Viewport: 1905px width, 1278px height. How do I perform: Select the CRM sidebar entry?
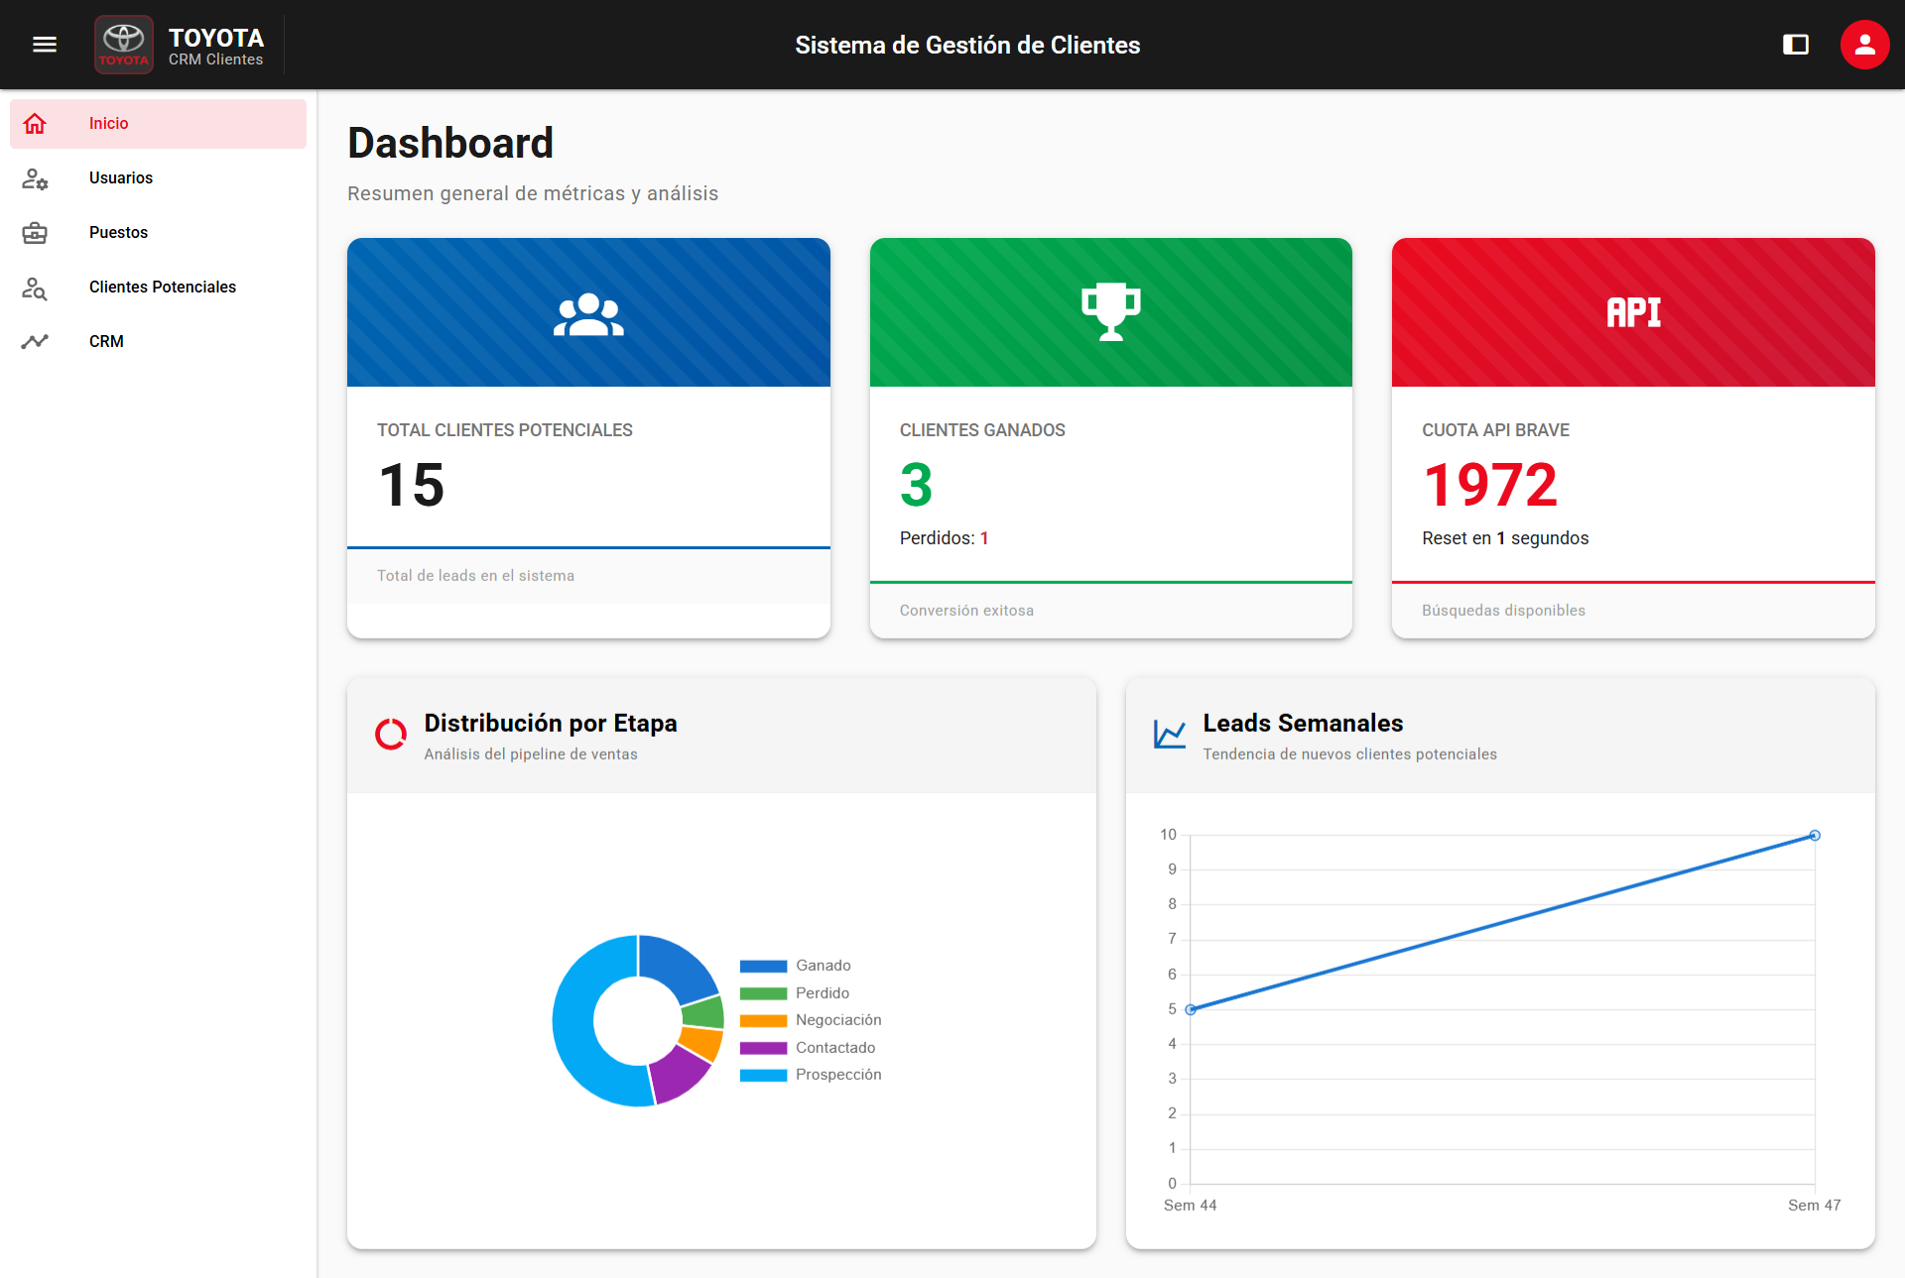pyautogui.click(x=106, y=342)
